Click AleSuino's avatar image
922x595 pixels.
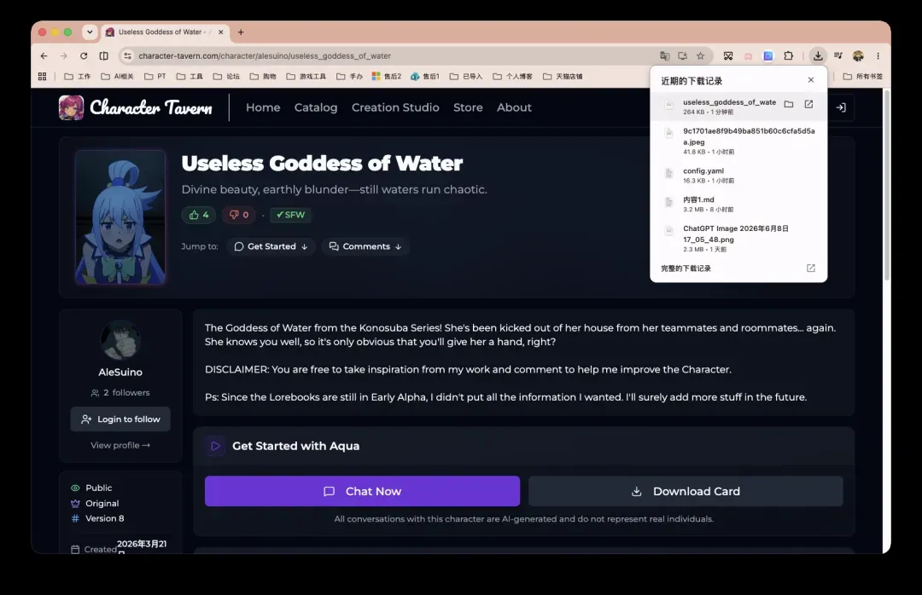(120, 340)
